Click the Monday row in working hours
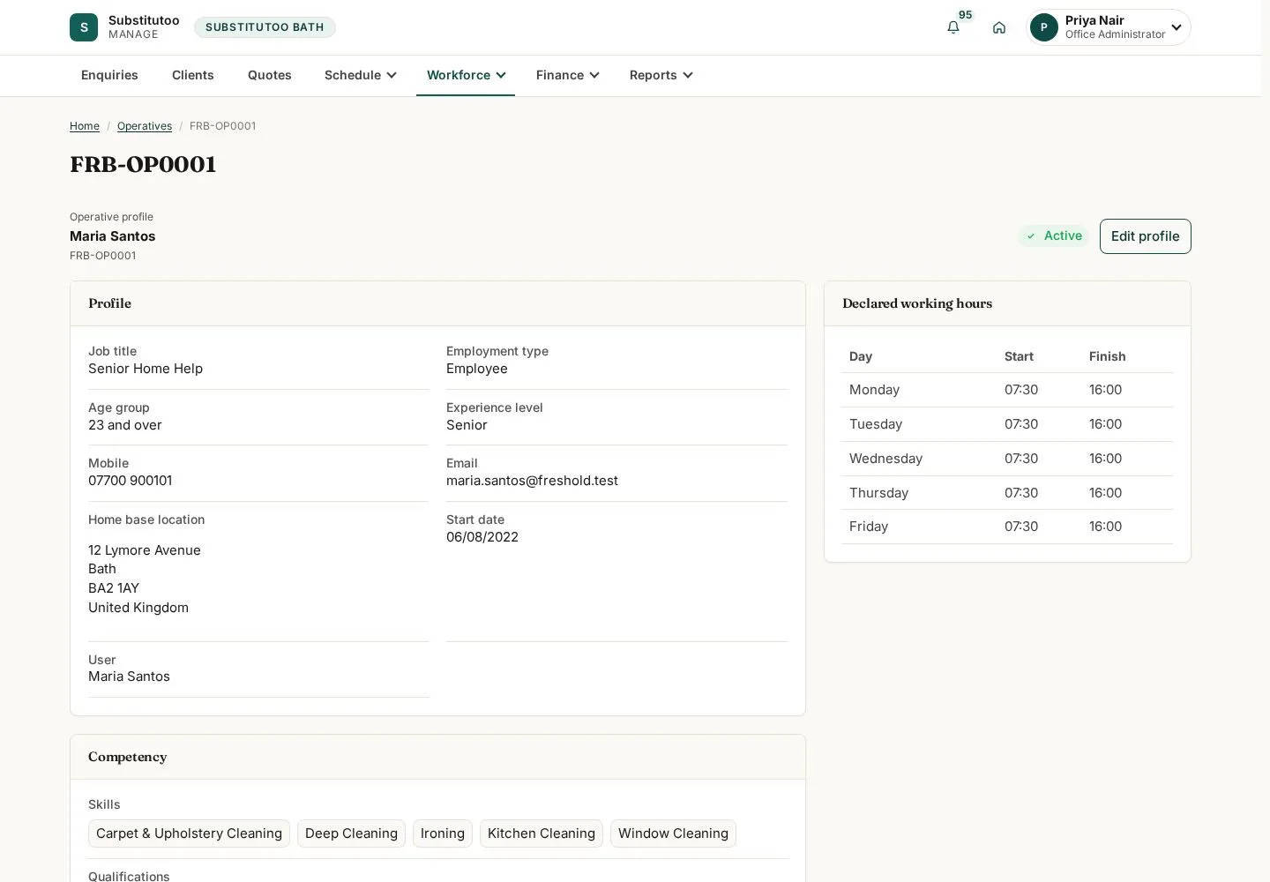 1007,390
